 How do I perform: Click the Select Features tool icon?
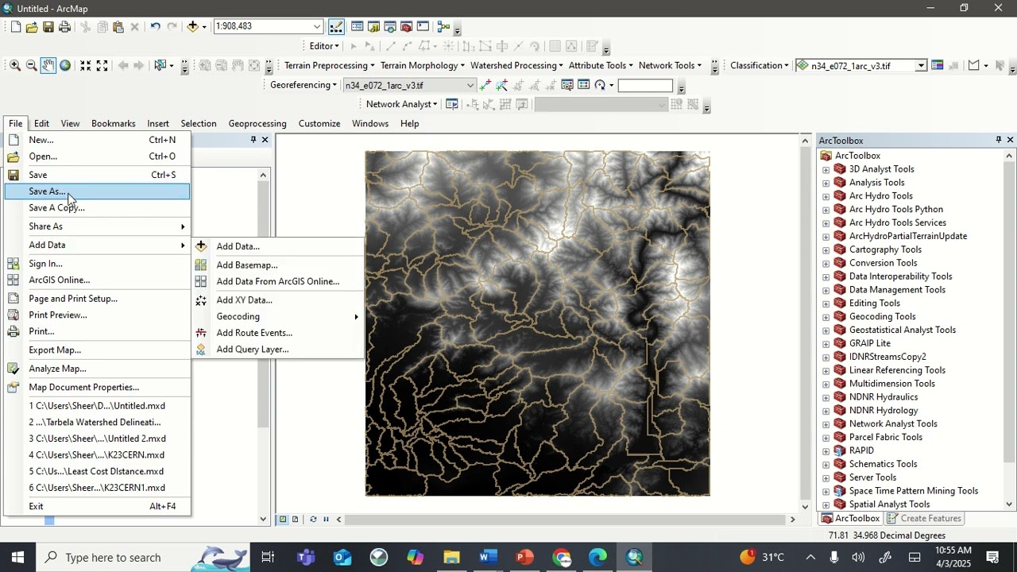click(x=160, y=65)
